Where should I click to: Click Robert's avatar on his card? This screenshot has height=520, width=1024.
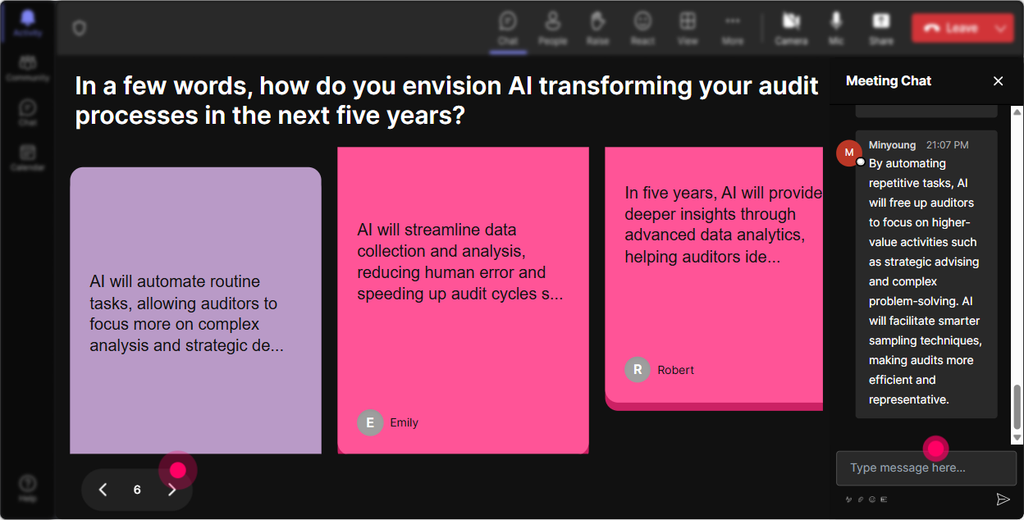(x=638, y=370)
